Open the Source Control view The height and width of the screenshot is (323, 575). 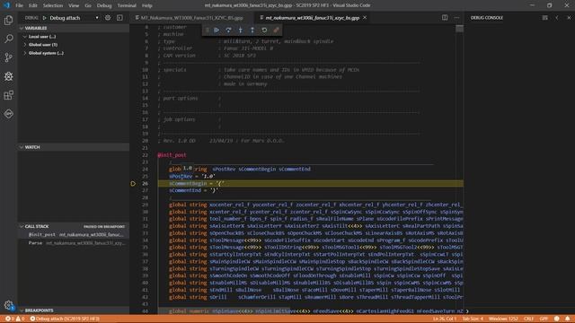click(8, 57)
